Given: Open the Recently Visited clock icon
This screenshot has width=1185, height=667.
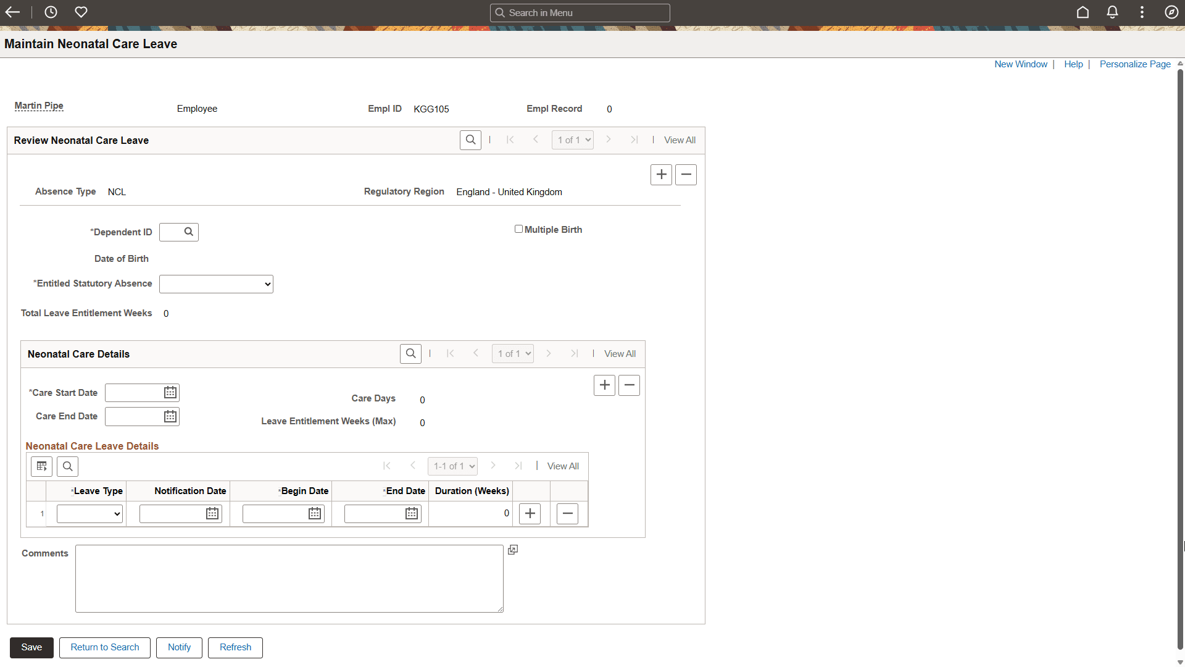Looking at the screenshot, I should tap(51, 12).
